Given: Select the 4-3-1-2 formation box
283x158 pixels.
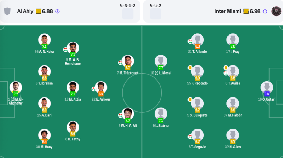Looking at the screenshot, I should 128,14.
